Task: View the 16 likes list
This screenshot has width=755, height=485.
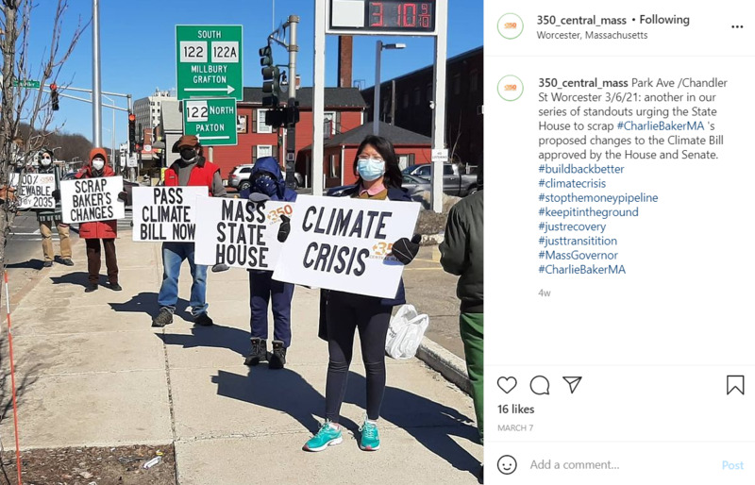Action: tap(515, 410)
